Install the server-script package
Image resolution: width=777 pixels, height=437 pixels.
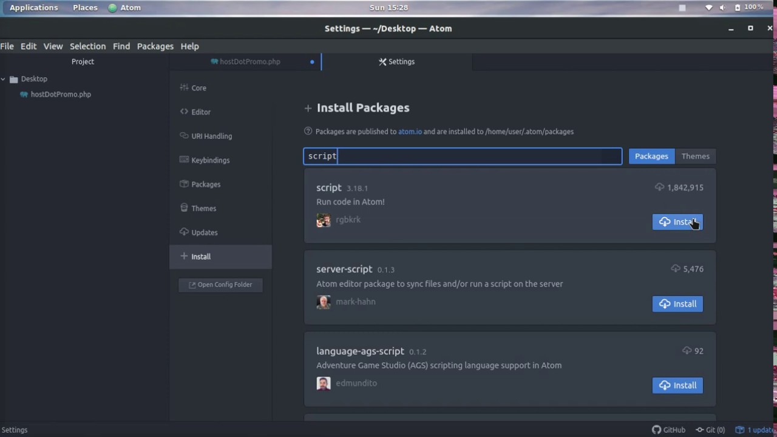pos(677,304)
